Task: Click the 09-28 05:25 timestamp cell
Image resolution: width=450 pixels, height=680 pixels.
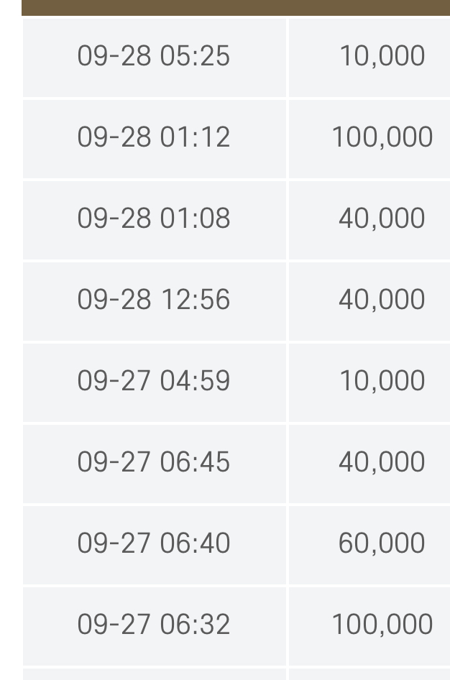Action: coord(154,57)
